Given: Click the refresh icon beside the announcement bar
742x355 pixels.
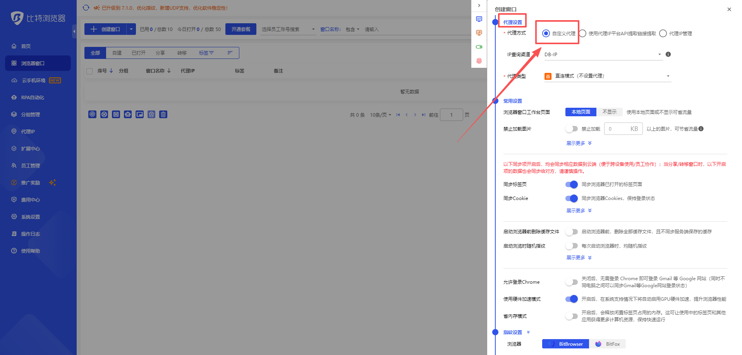Looking at the screenshot, I should 86,7.
